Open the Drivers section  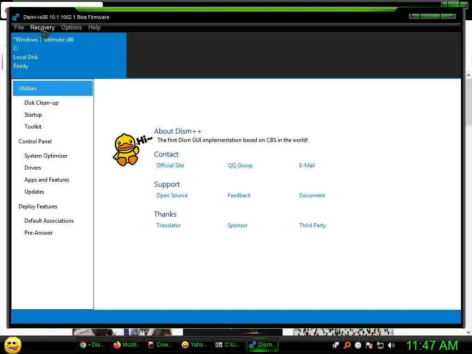coord(33,168)
